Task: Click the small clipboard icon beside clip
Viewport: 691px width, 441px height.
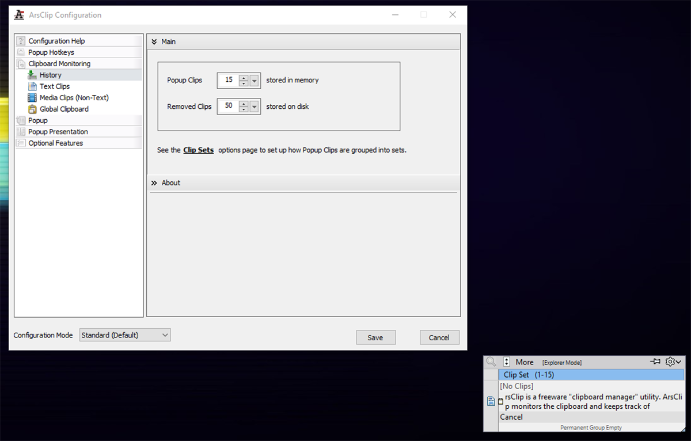Action: [500, 401]
